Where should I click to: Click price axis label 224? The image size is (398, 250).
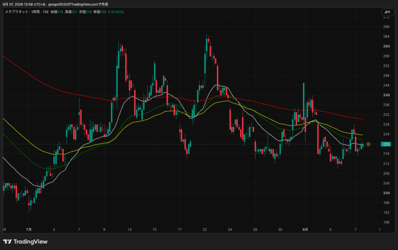386,134
